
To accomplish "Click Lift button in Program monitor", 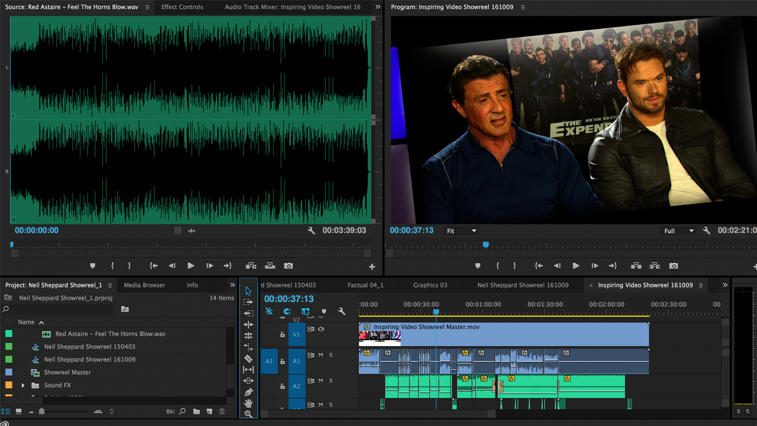I will click(636, 266).
